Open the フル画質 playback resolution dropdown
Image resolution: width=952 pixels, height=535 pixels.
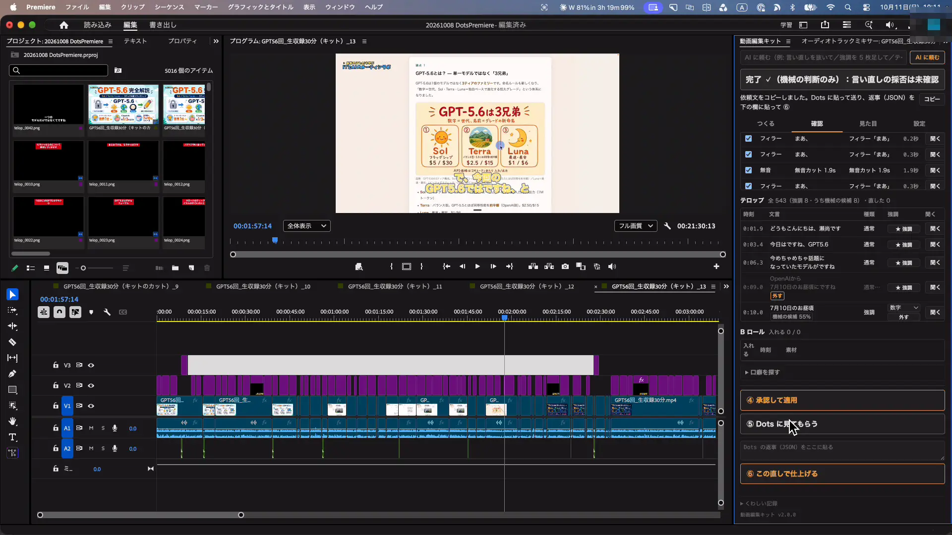636,226
